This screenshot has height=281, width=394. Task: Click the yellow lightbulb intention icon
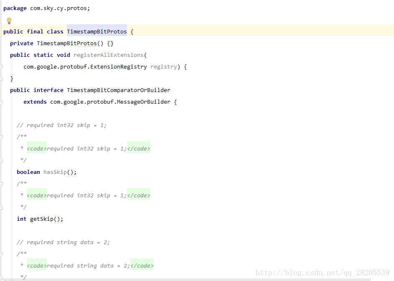pos(9,21)
